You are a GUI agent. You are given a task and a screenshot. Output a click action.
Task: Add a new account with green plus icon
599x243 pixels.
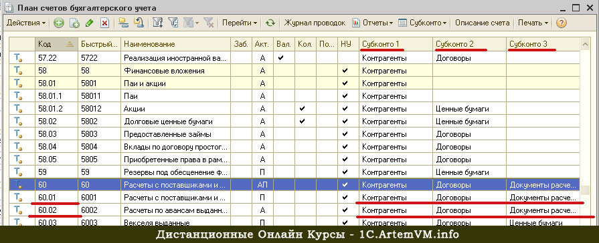coord(58,23)
